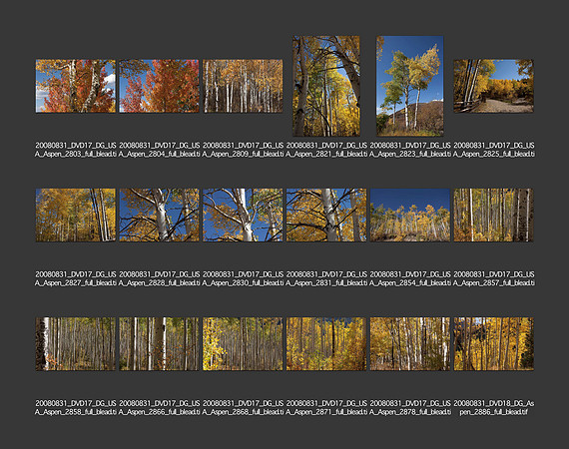
Task: Select Aspen_2823 portrait thumbnail with hill
Action: pos(409,86)
